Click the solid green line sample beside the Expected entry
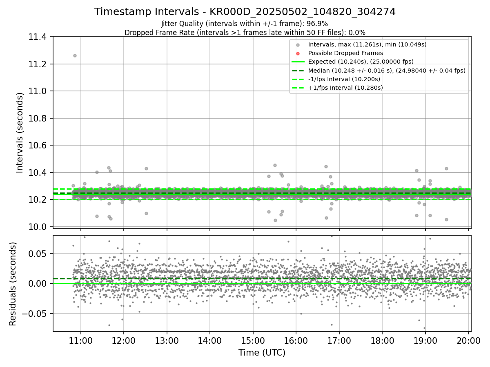The height and width of the screenshot is (367, 490). point(298,62)
